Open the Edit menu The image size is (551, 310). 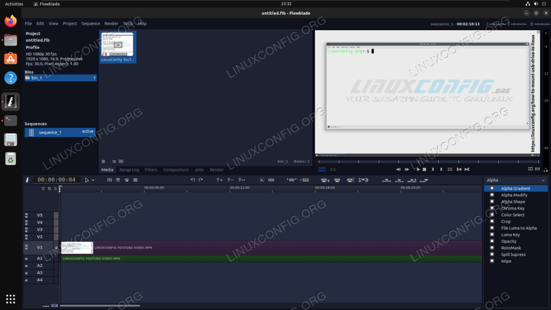click(x=40, y=23)
